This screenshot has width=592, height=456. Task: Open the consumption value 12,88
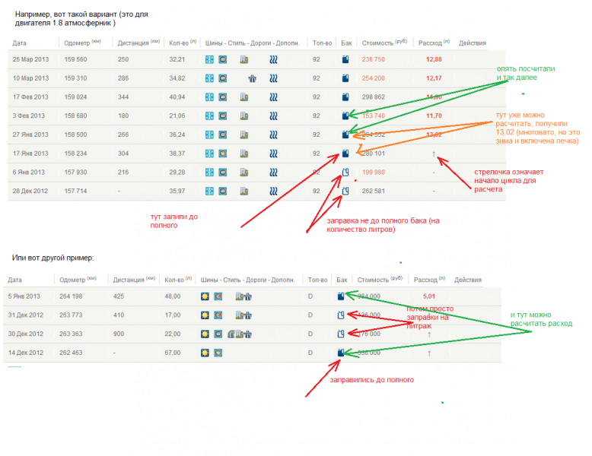(434, 59)
